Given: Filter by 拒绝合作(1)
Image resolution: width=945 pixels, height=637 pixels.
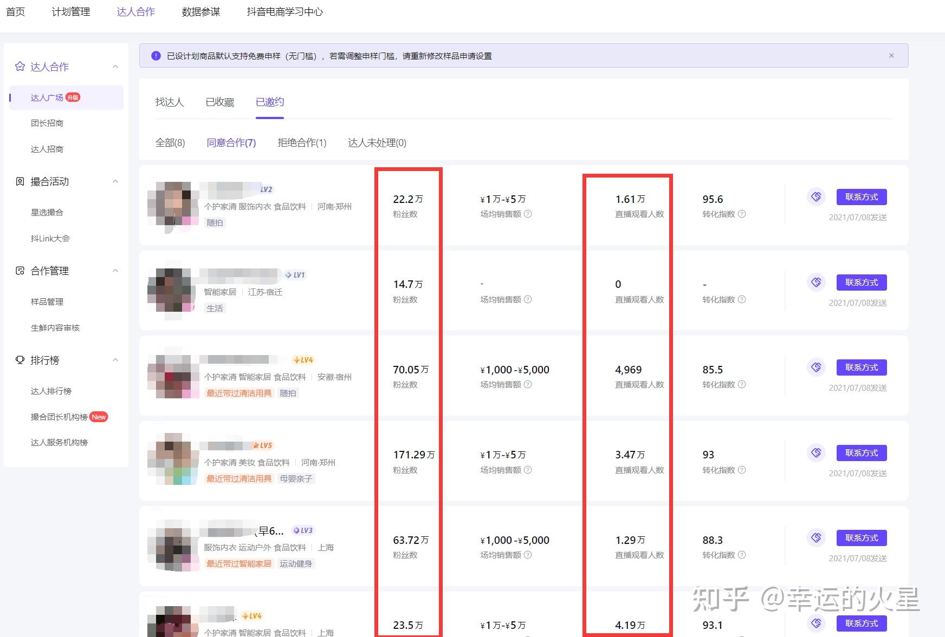Looking at the screenshot, I should coord(302,142).
